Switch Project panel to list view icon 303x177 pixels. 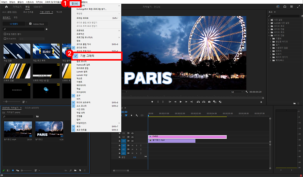[8, 171]
